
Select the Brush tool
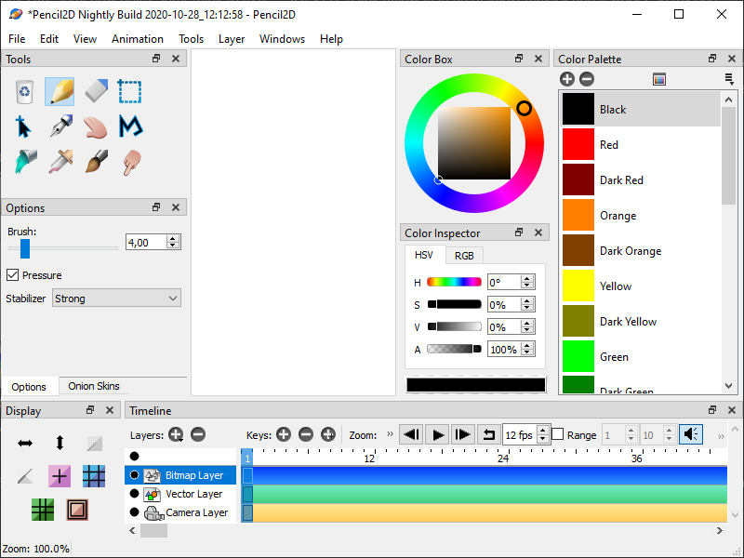tap(97, 162)
